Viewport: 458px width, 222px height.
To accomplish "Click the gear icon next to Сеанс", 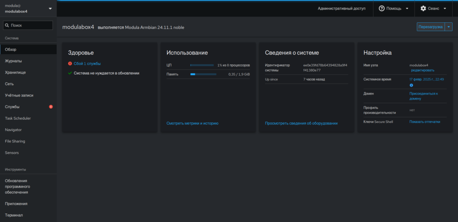I will coord(423,8).
